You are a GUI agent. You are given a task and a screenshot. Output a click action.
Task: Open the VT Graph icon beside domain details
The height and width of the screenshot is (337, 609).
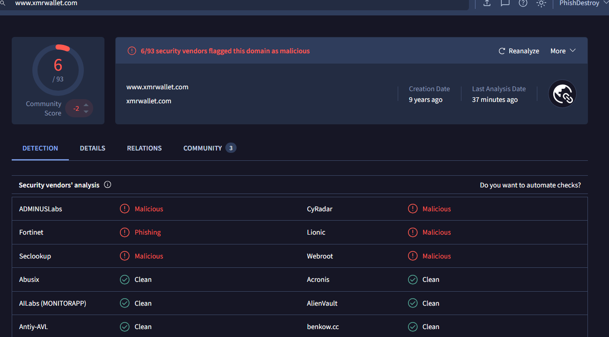point(562,93)
